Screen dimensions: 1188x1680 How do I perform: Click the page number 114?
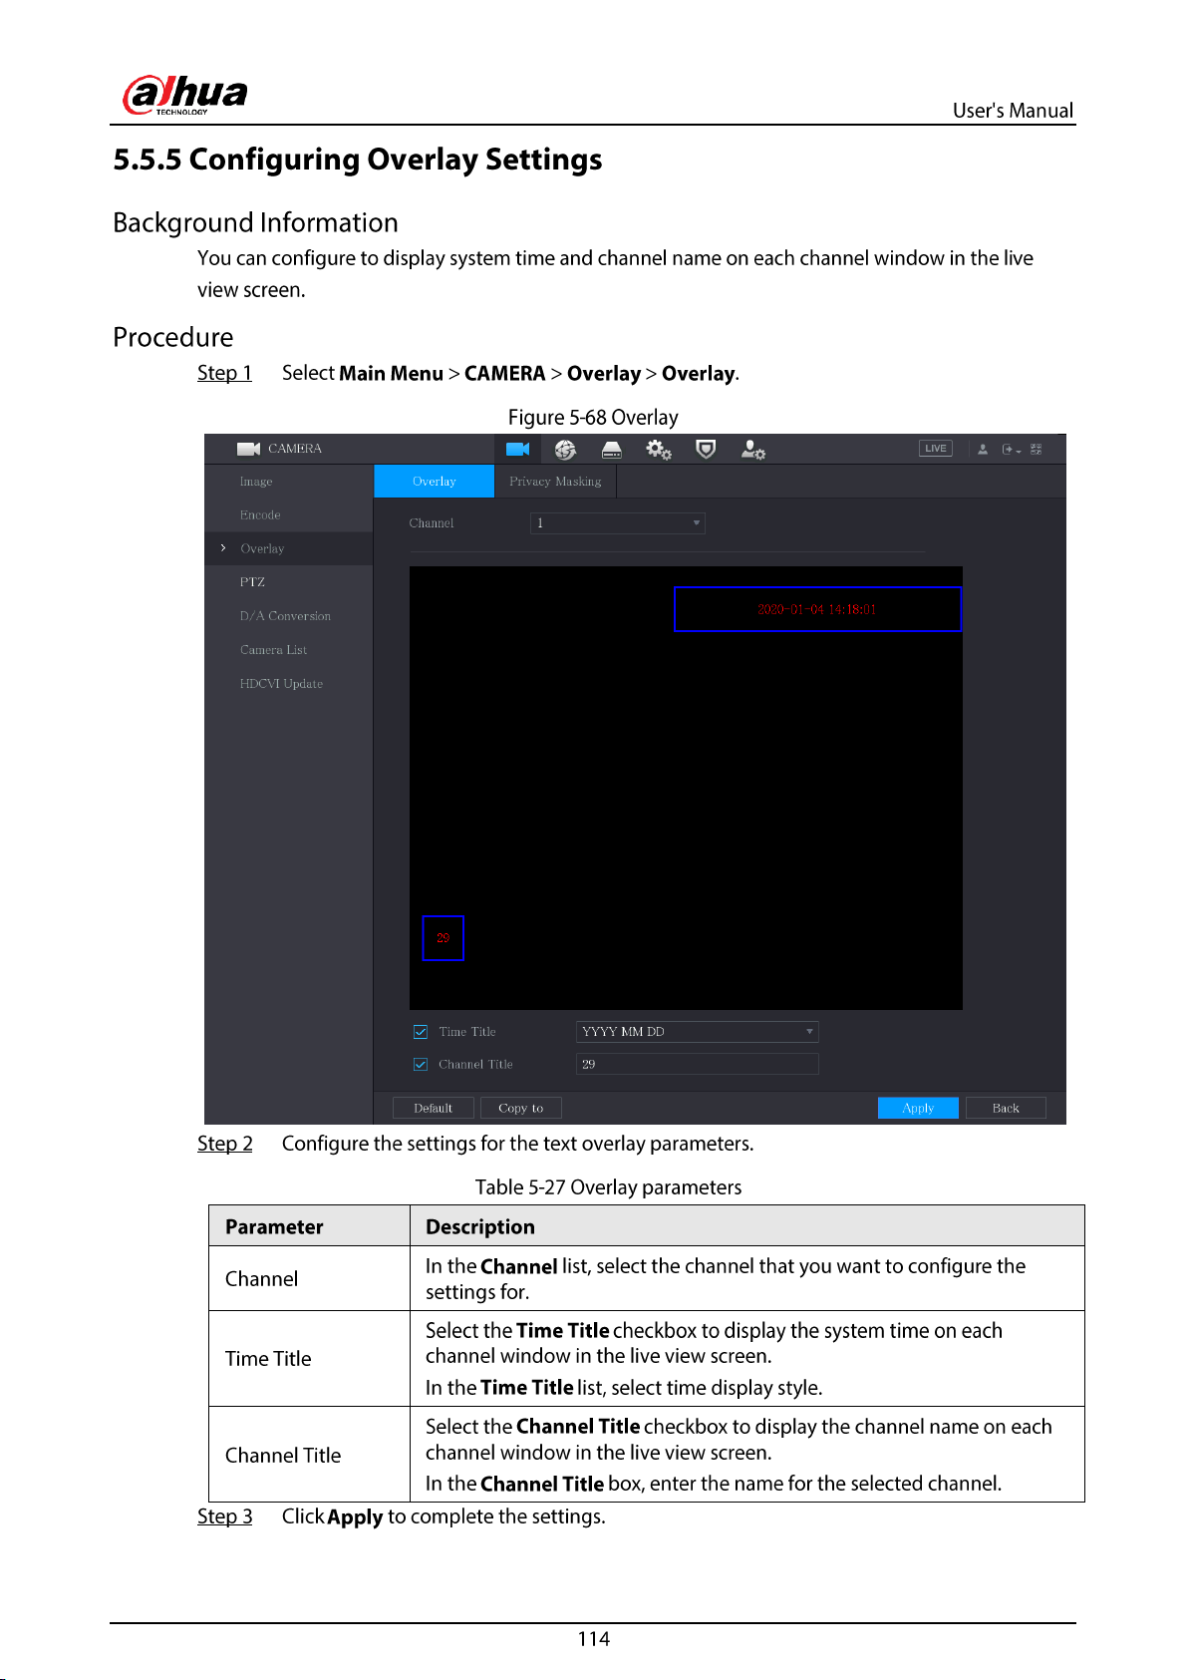(x=594, y=1639)
